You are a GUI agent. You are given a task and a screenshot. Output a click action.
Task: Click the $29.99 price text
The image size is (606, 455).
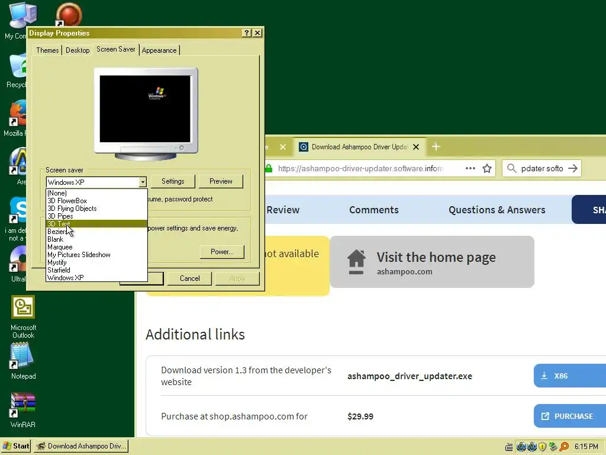coord(360,416)
